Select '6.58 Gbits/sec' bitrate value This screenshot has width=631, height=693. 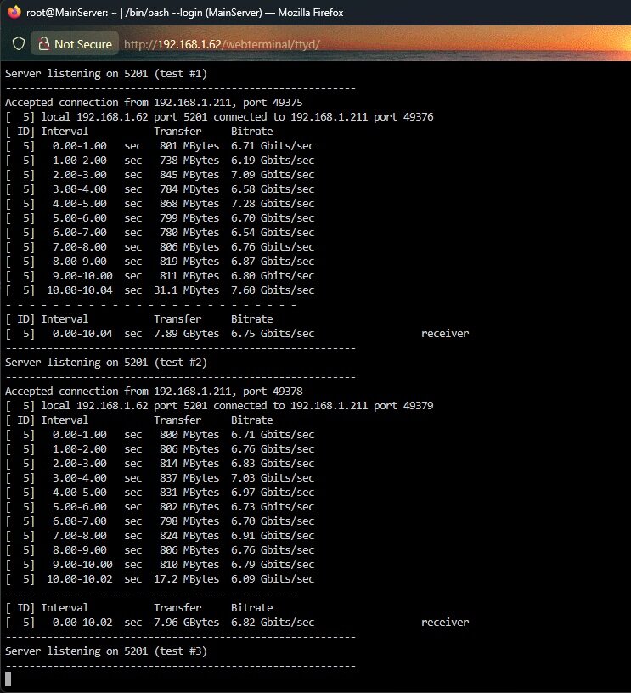coord(273,189)
